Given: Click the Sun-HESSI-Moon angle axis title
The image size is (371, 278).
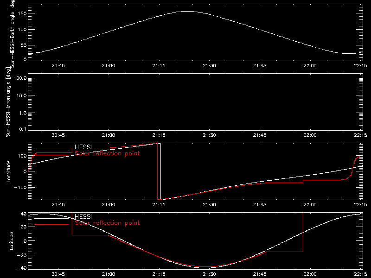Looking at the screenshot, I should click(8, 101).
